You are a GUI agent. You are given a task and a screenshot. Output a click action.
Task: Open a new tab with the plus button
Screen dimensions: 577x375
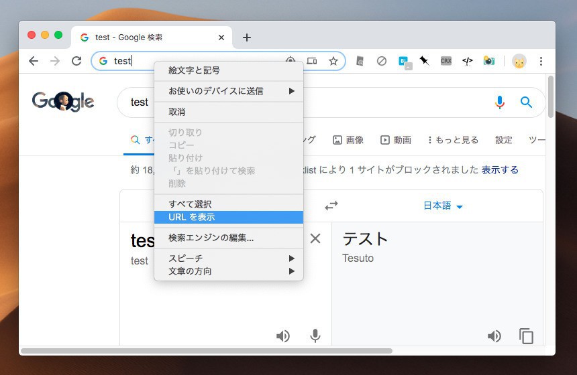[x=246, y=37]
